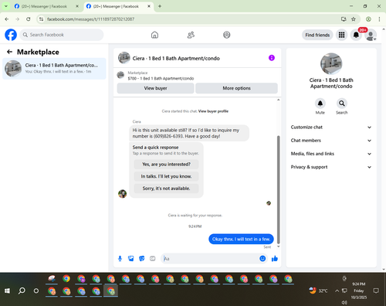Open the Notifications bell icon

tap(356, 35)
